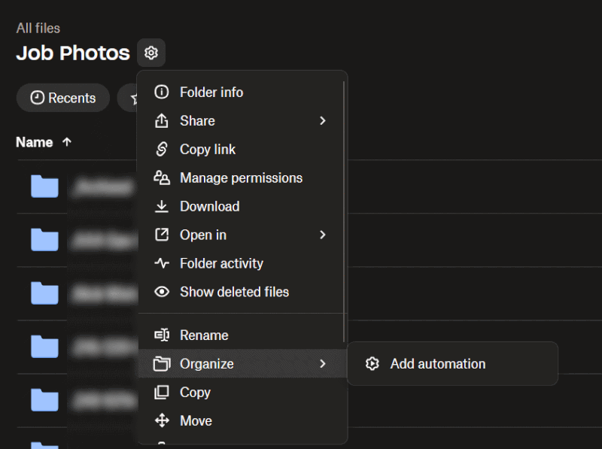This screenshot has height=449, width=602.
Task: Open the first folder in list
Action: [45, 187]
